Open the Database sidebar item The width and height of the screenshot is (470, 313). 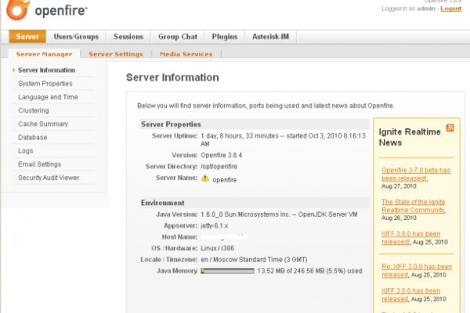33,138
